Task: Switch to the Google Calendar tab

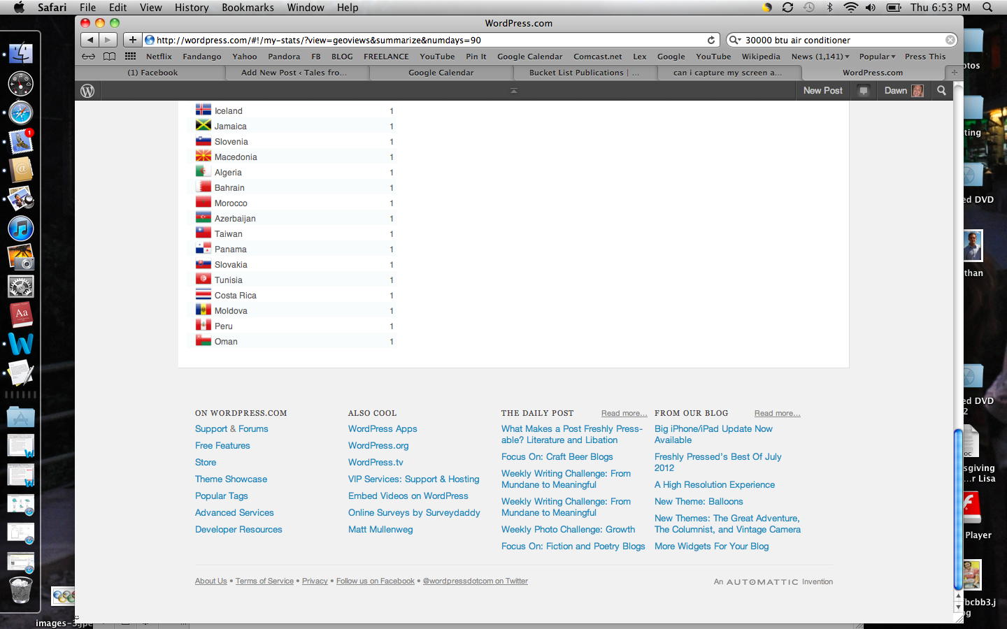Action: (441, 73)
